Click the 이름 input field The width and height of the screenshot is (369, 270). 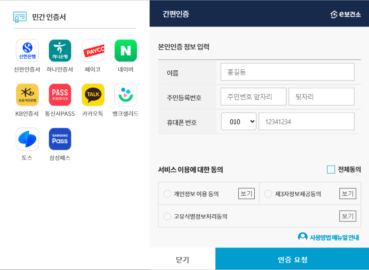click(287, 72)
